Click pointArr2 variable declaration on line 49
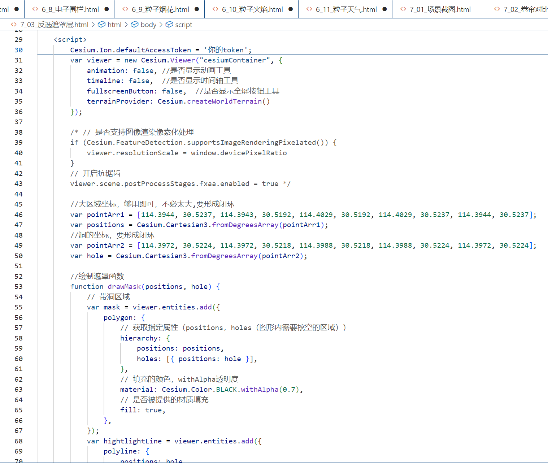 [x=105, y=245]
